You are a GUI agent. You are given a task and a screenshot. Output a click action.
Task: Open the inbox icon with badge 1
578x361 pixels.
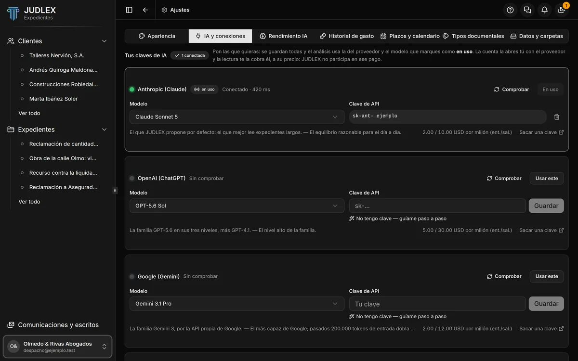pos(562,10)
